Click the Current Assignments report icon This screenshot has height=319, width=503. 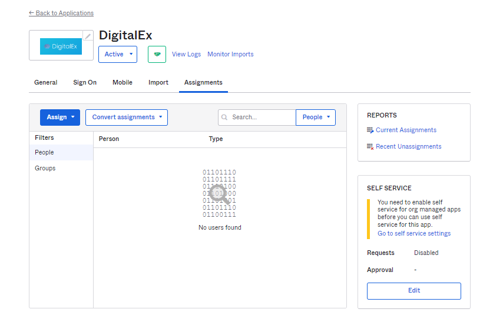tap(370, 130)
